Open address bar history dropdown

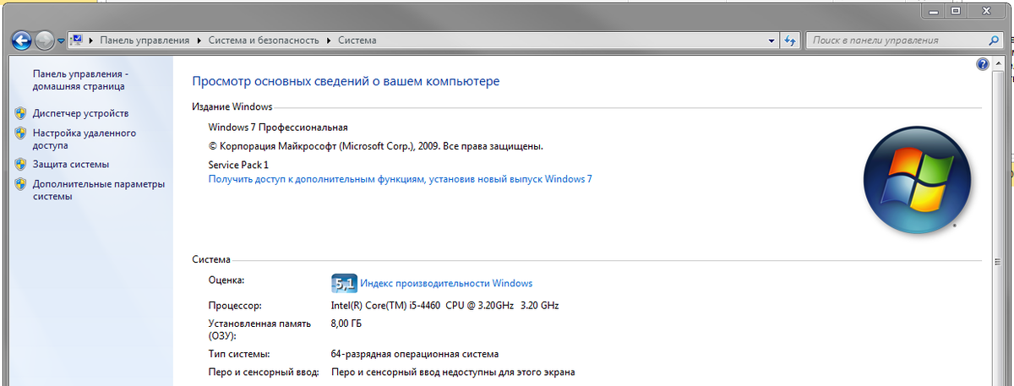[x=771, y=40]
